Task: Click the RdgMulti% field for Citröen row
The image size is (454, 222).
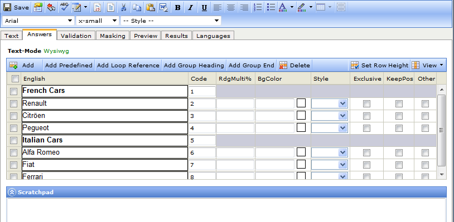Action: (235, 116)
